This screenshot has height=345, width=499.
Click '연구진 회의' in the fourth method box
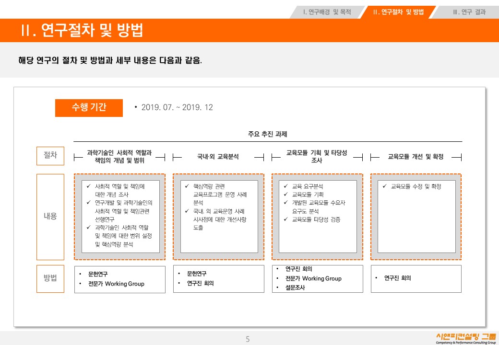point(397,278)
